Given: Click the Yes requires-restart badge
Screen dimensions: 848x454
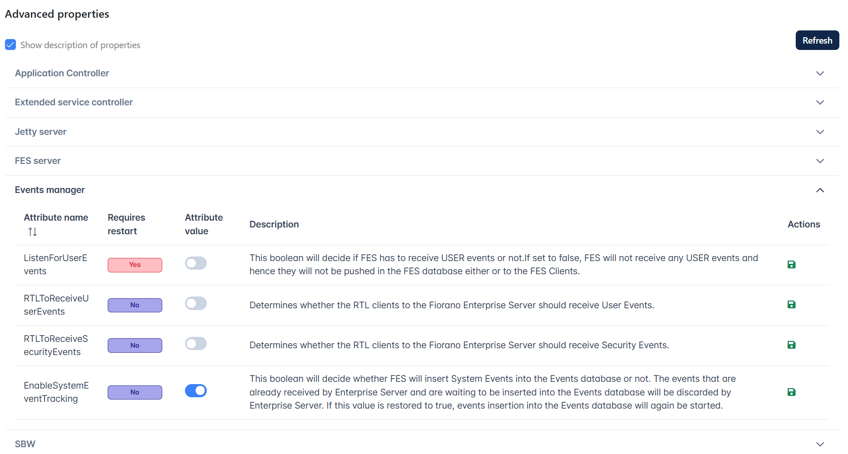Looking at the screenshot, I should click(x=135, y=265).
